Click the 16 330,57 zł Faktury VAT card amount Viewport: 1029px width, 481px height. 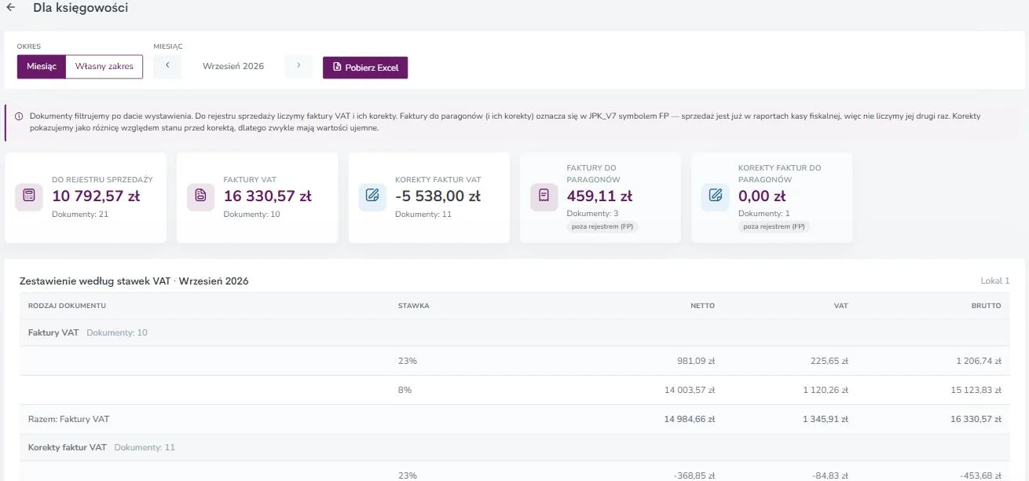268,196
